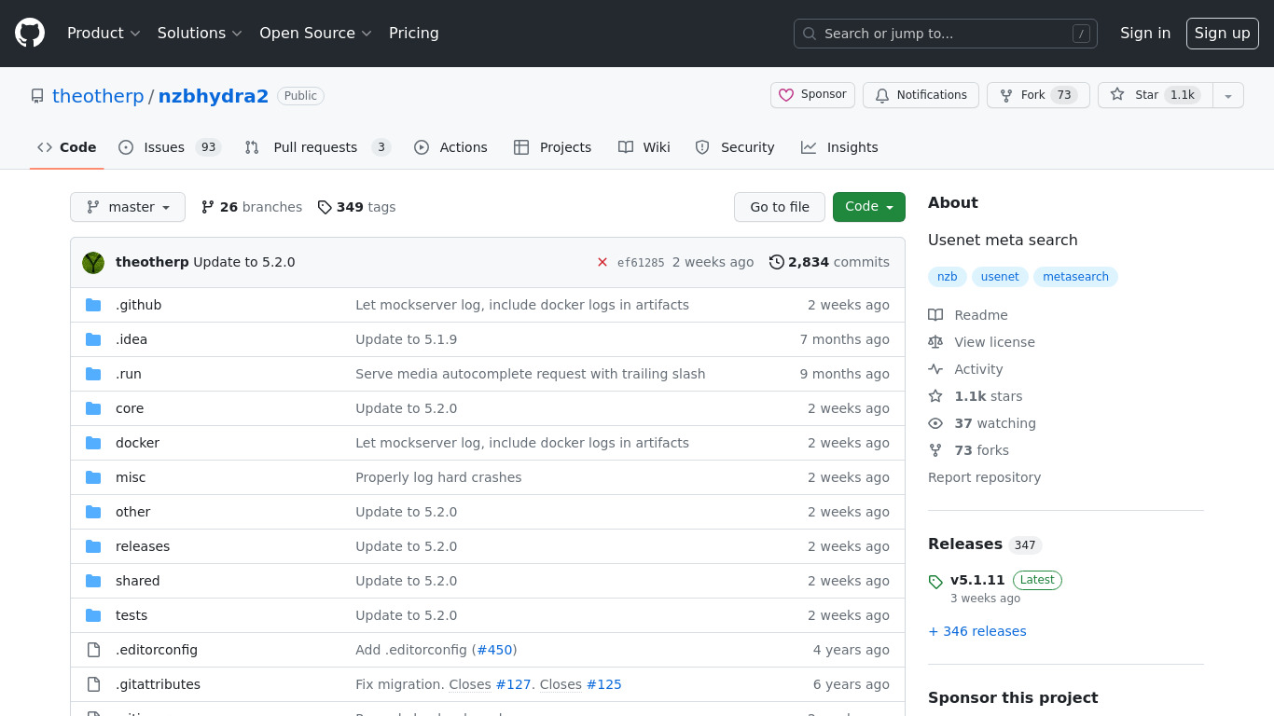
Task: Open issue link #127
Action: 513,684
